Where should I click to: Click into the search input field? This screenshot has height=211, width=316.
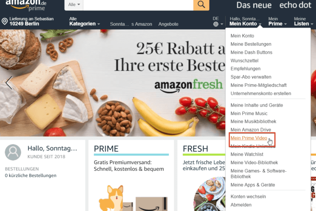pos(138,5)
